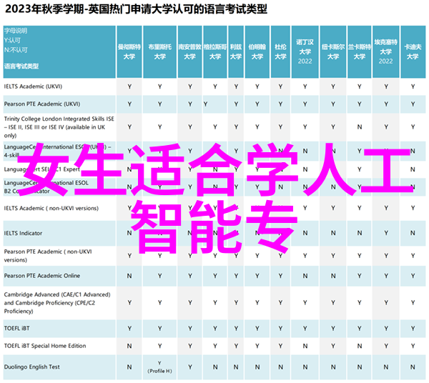Select the '兰卡斯特大学' column header
Viewport: 429px width, 383px height.
coord(360,52)
